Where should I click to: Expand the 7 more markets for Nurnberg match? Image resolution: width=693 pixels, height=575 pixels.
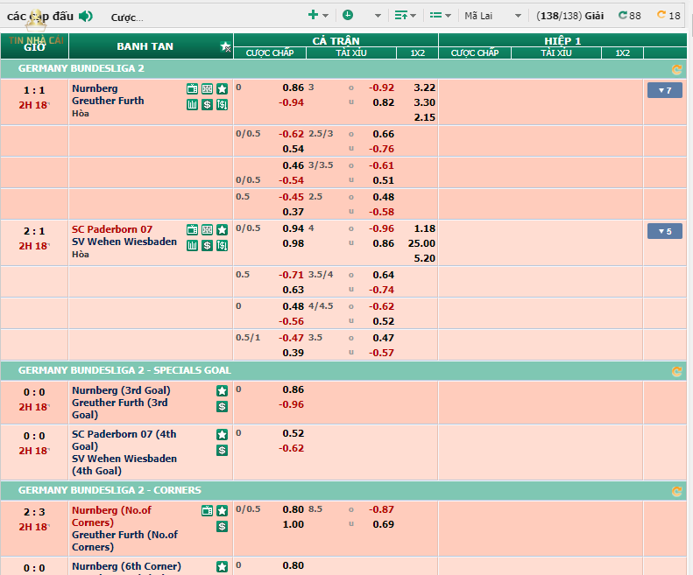coord(664,90)
